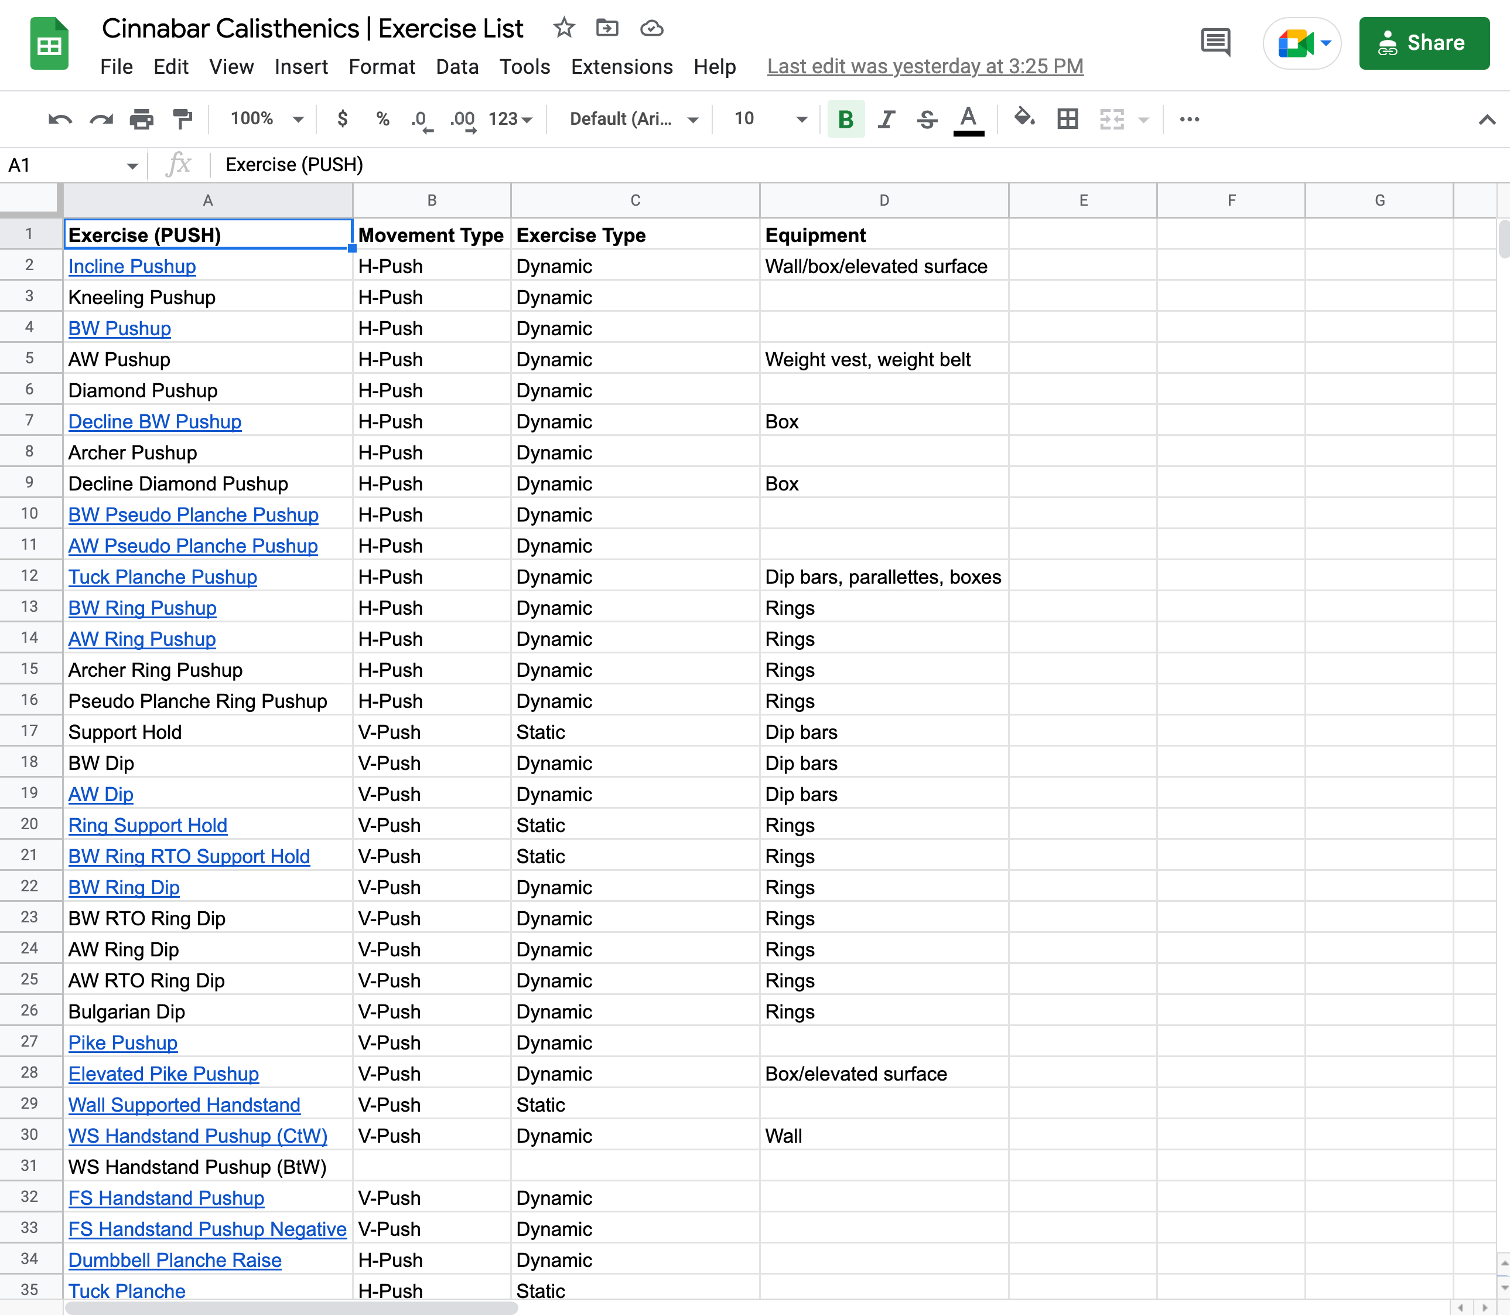This screenshot has width=1510, height=1315.
Task: Open the fill color bucket
Action: click(x=1024, y=118)
